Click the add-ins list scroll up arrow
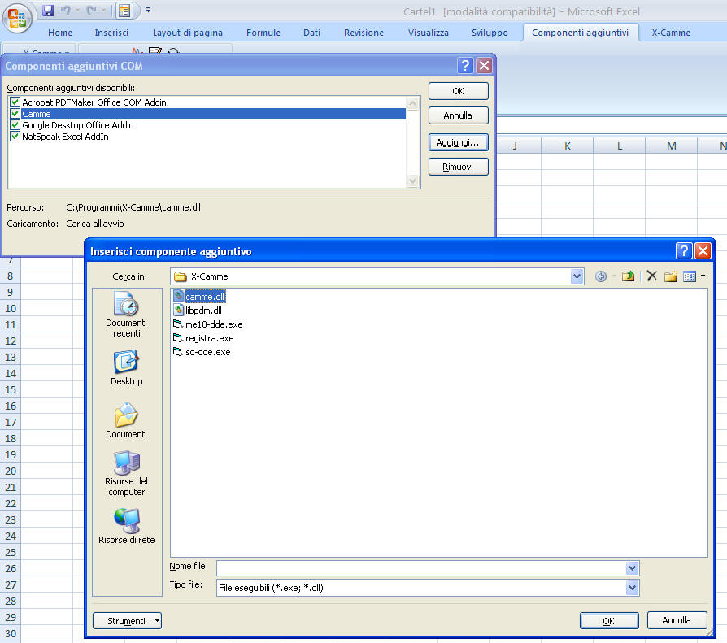Viewport: 727px width, 643px height. tap(412, 103)
